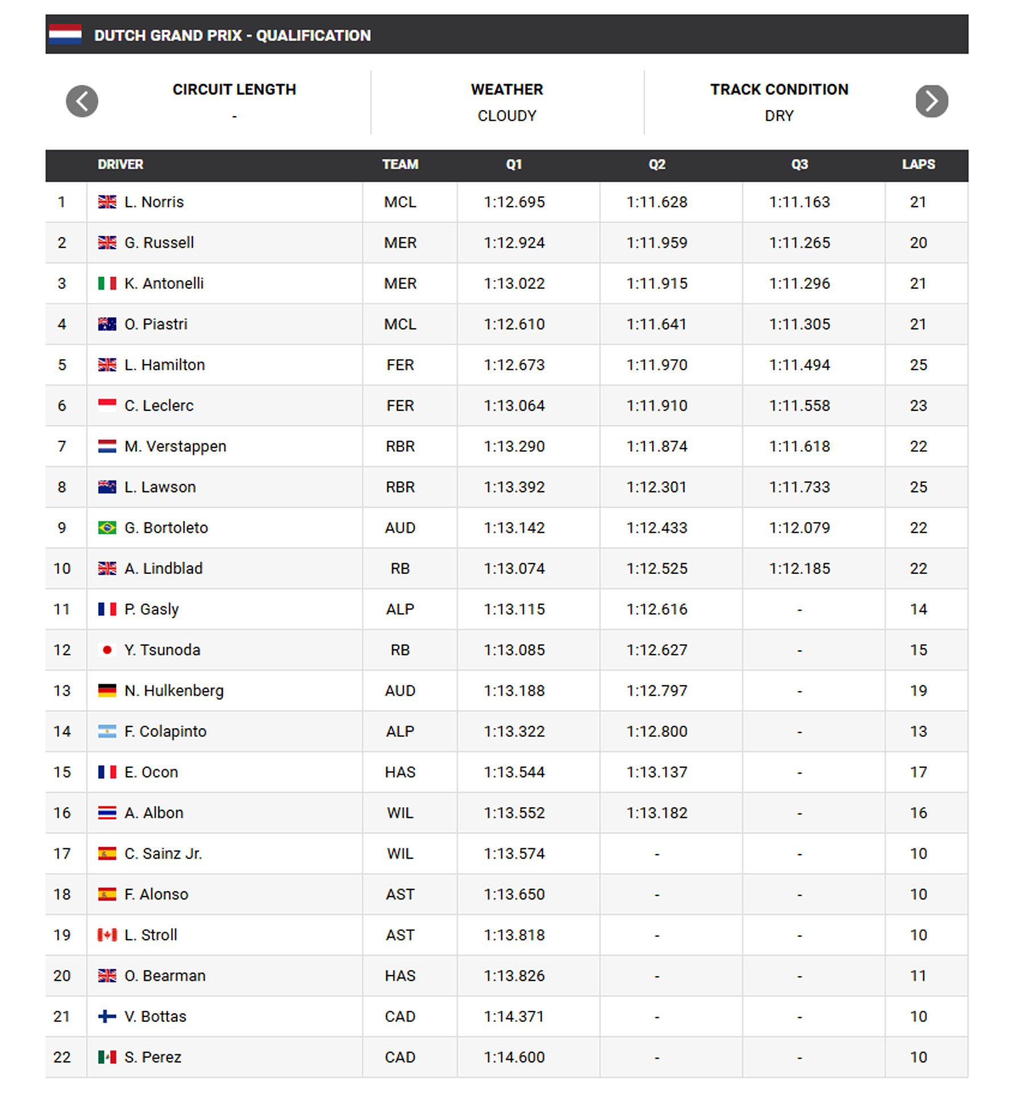Click the S. Perez row name
The width and height of the screenshot is (1025, 1096).
pos(153,1057)
